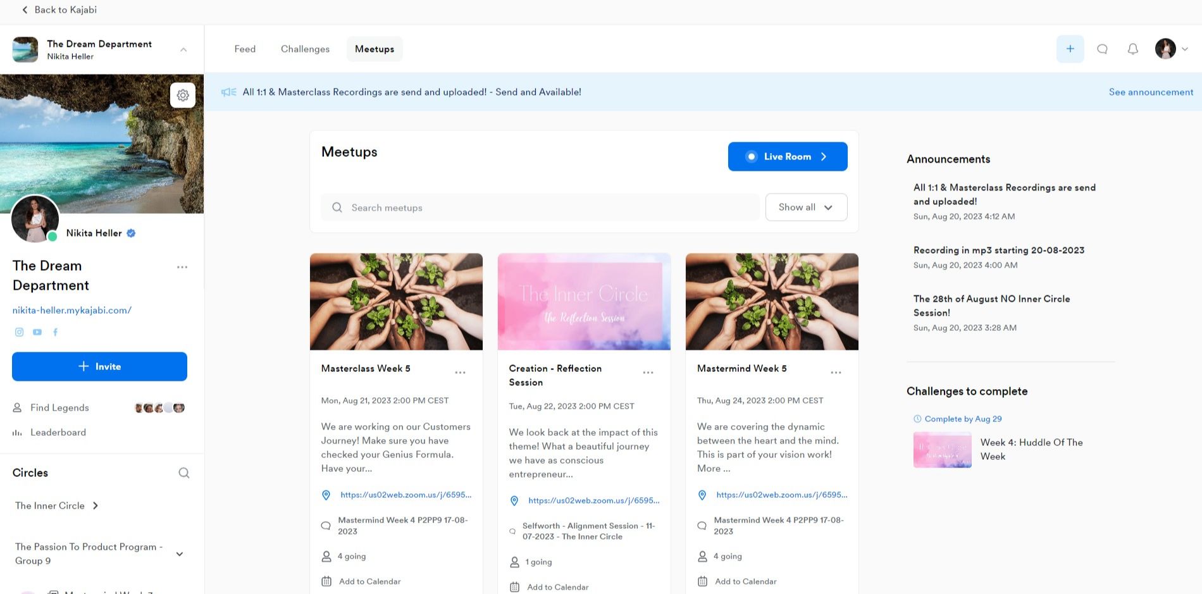Click verified badge next to Nikita Heller
1202x594 pixels.
[131, 233]
